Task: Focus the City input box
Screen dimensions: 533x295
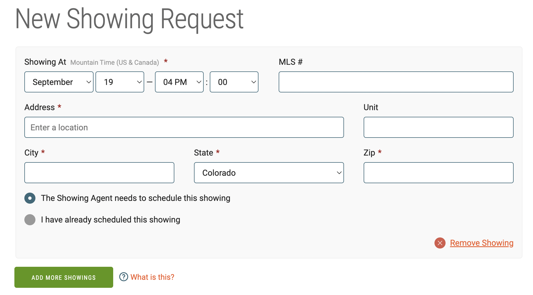Action: pyautogui.click(x=99, y=173)
